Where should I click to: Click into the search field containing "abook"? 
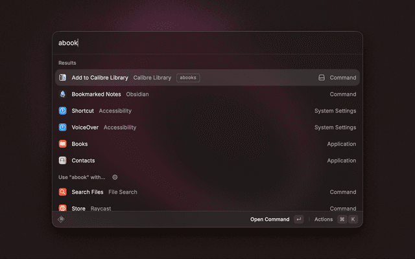tap(207, 43)
